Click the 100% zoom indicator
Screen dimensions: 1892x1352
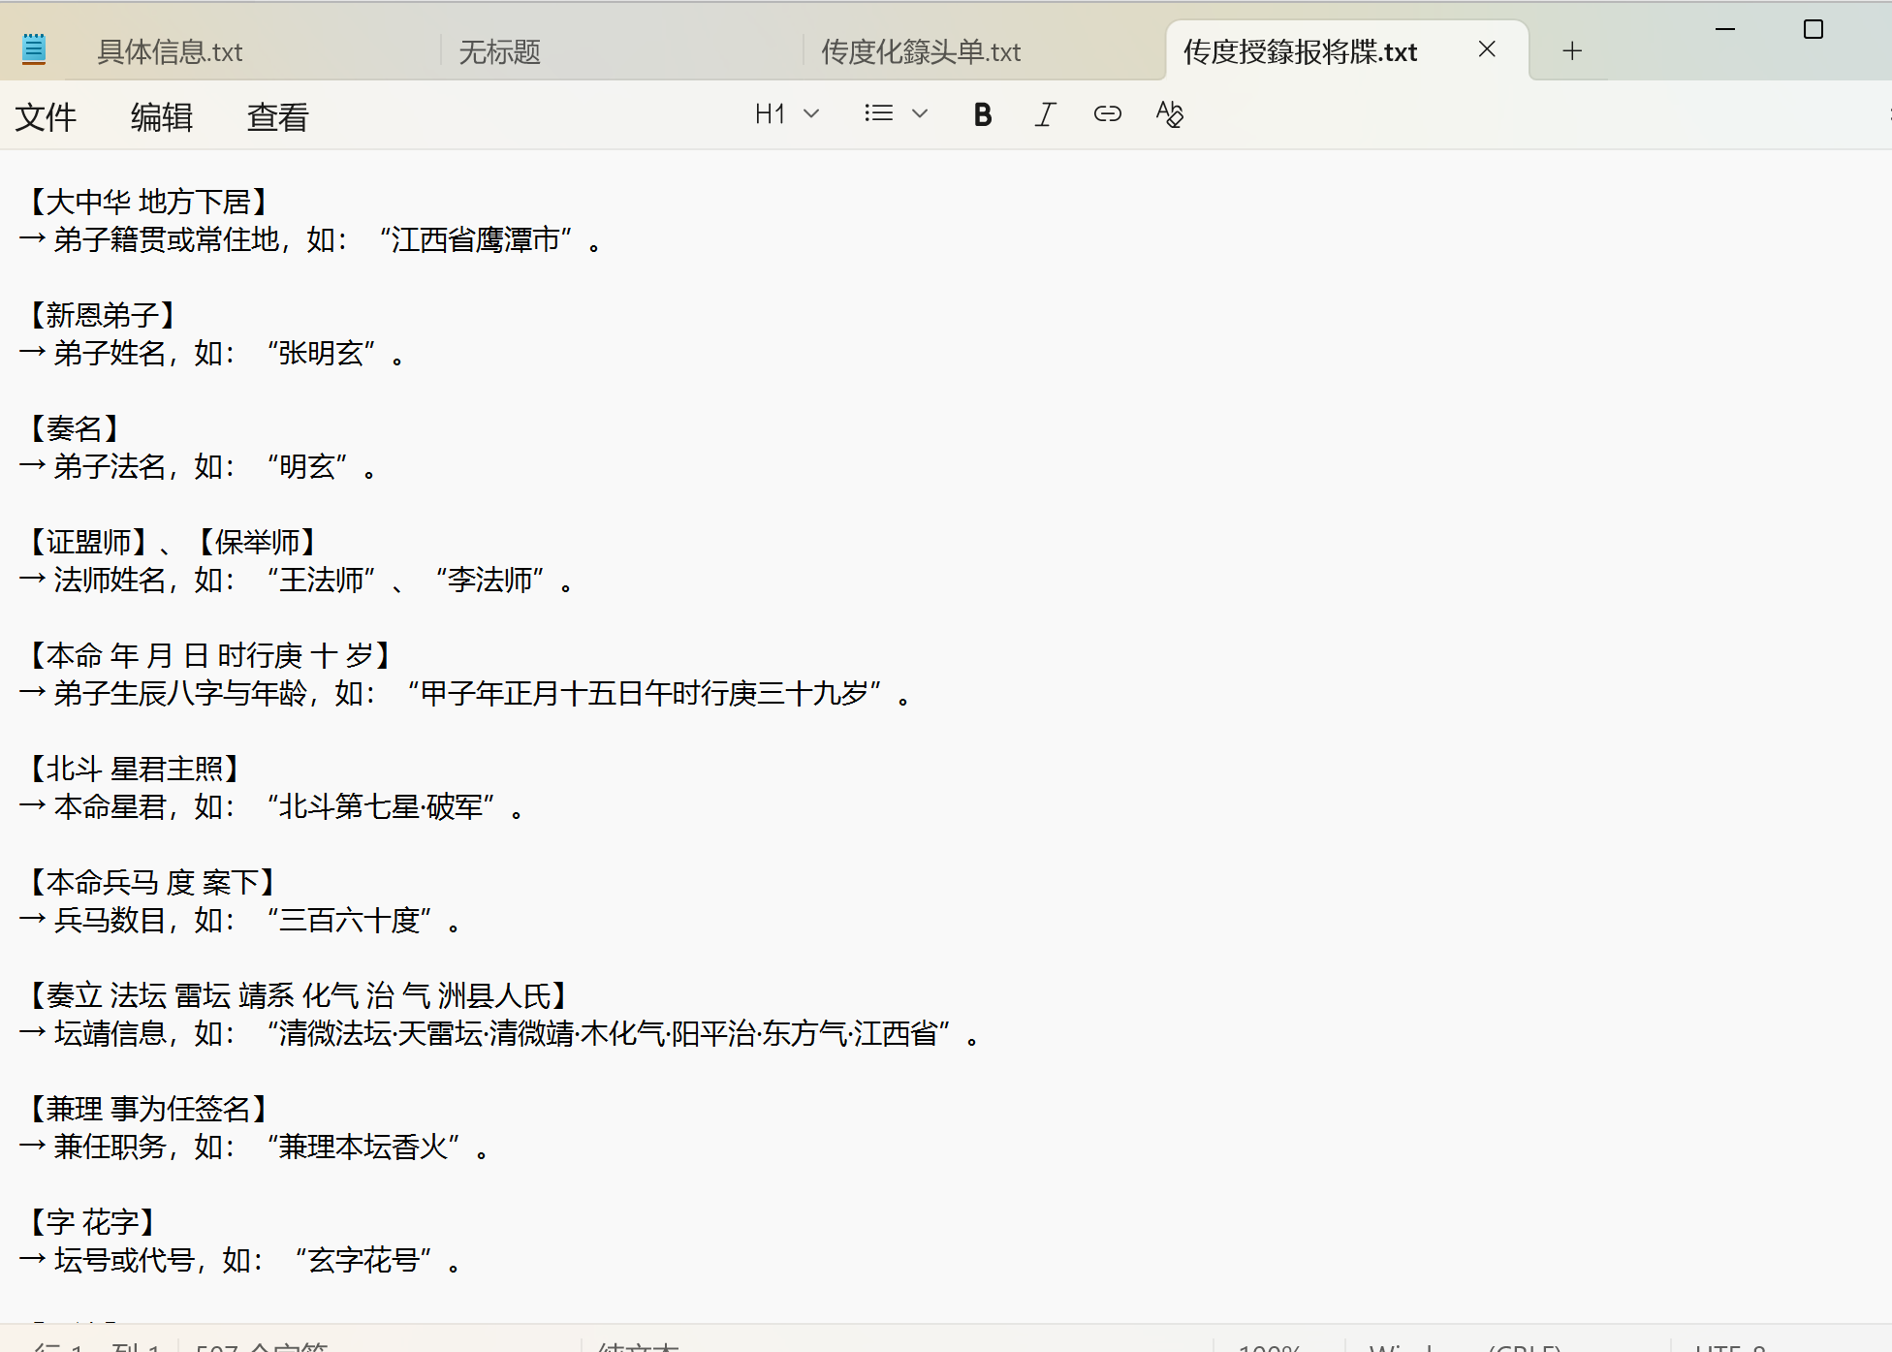tap(1271, 1345)
